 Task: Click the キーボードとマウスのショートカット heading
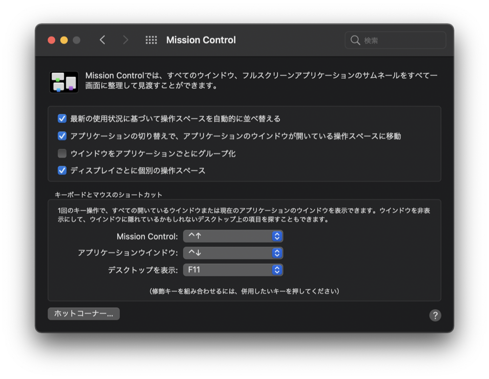click(109, 195)
